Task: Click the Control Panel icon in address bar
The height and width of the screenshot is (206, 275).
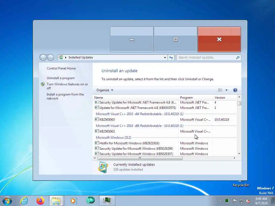Action: click(x=61, y=57)
